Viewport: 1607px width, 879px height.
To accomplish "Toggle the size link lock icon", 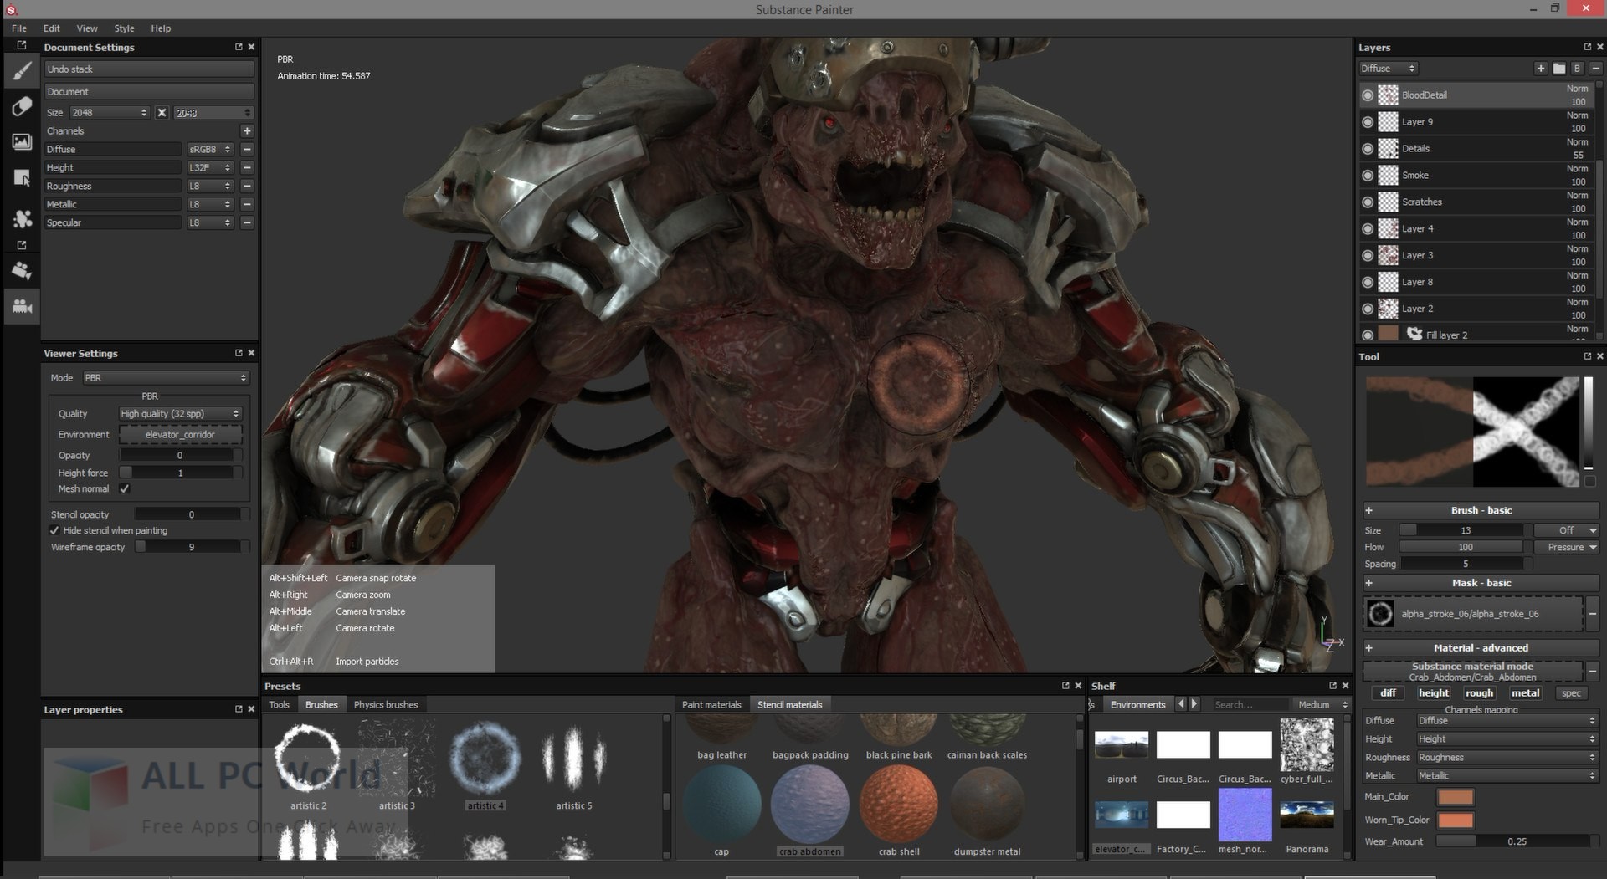I will (162, 113).
